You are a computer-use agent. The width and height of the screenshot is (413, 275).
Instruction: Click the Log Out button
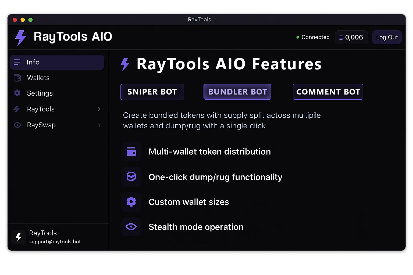(387, 37)
